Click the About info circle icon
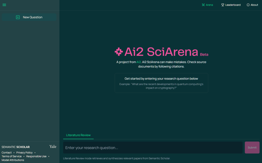This screenshot has height=163, width=262. pos(248,5)
